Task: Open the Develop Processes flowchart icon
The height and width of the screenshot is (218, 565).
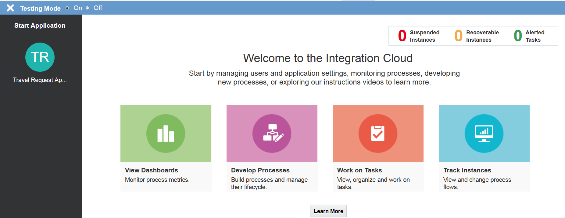Action: (x=272, y=133)
